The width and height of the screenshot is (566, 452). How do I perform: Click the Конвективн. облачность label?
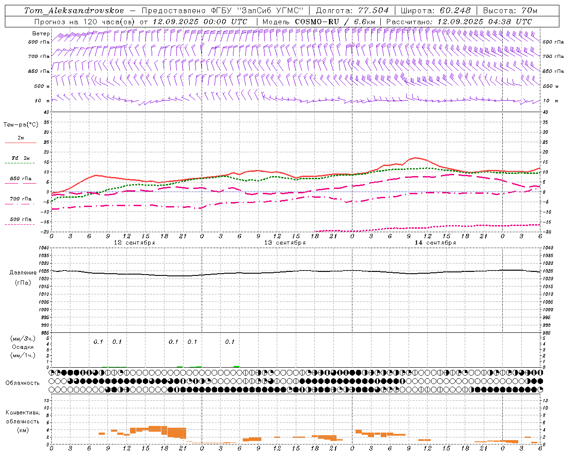(x=23, y=417)
